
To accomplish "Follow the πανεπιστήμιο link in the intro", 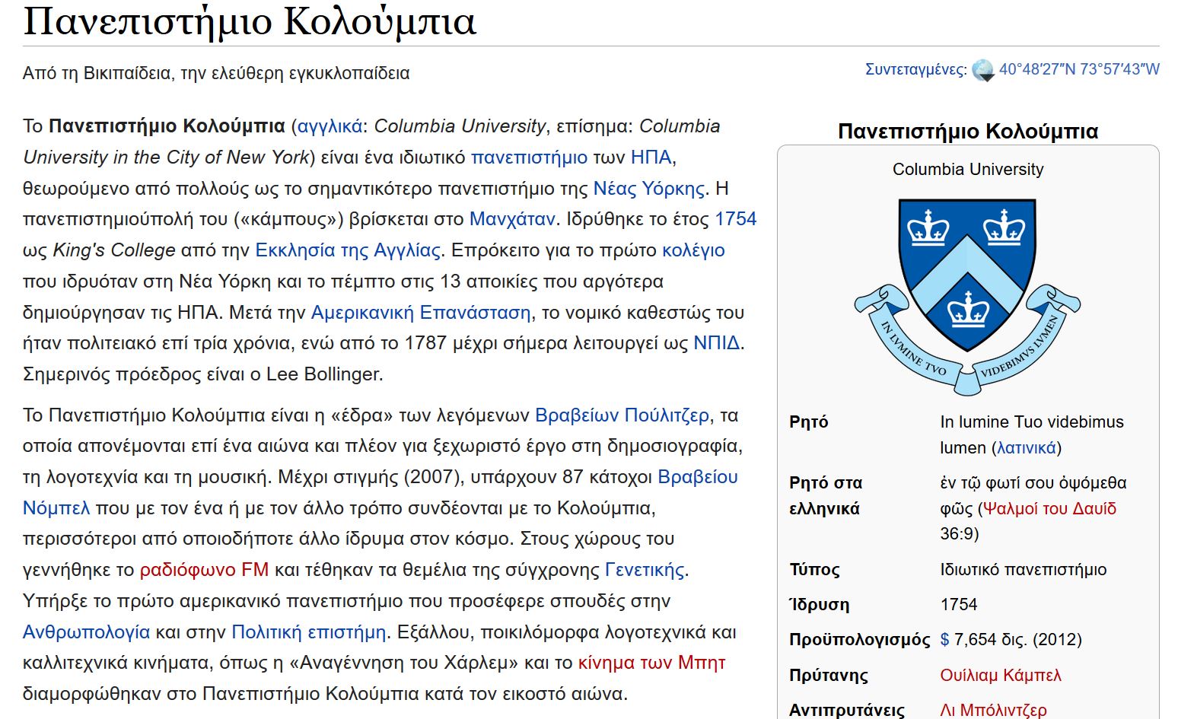I will coord(530,157).
